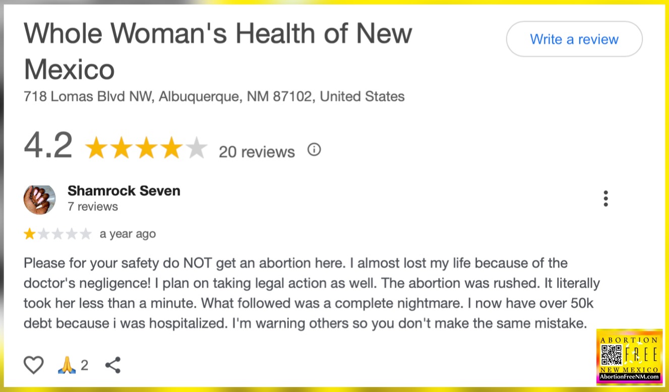
Task: Click the overall 4.2 rating stars
Action: pyautogui.click(x=146, y=149)
